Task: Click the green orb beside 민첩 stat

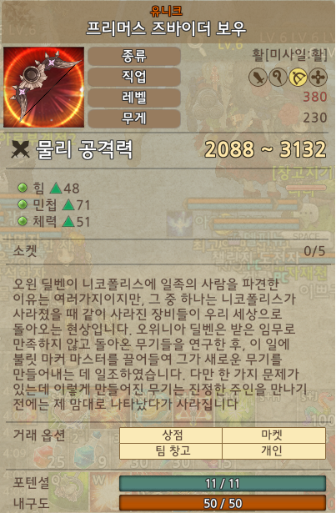Action: [x=23, y=205]
